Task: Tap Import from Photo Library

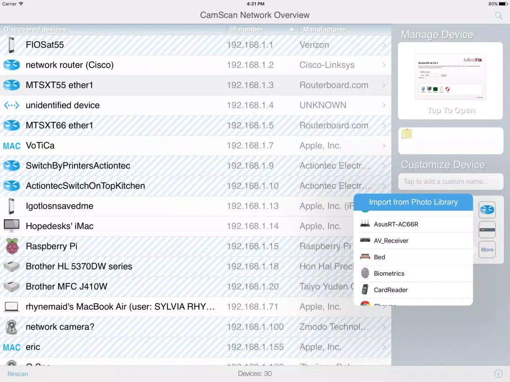Action: pyautogui.click(x=413, y=202)
